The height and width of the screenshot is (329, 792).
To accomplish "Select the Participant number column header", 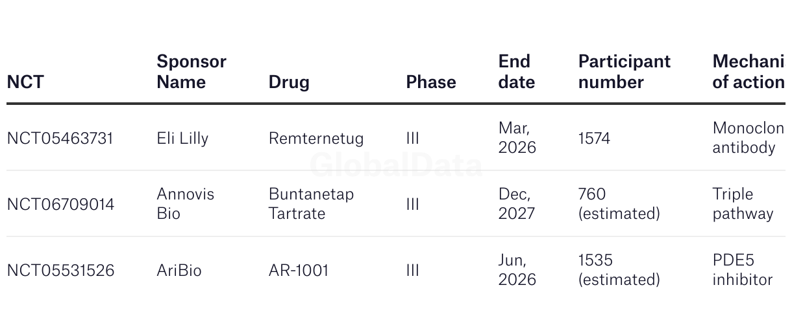I will click(625, 72).
